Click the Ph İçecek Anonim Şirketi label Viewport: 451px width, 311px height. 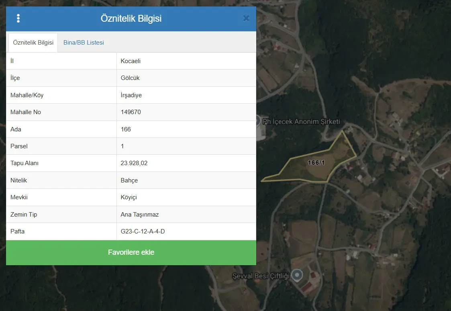click(x=301, y=122)
